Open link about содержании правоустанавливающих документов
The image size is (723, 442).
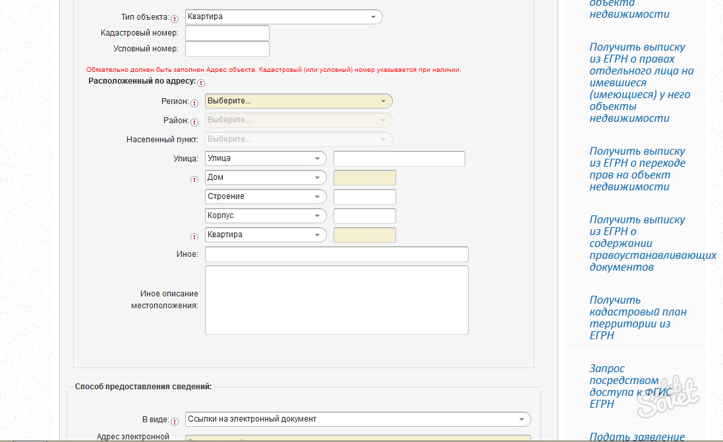tap(653, 243)
